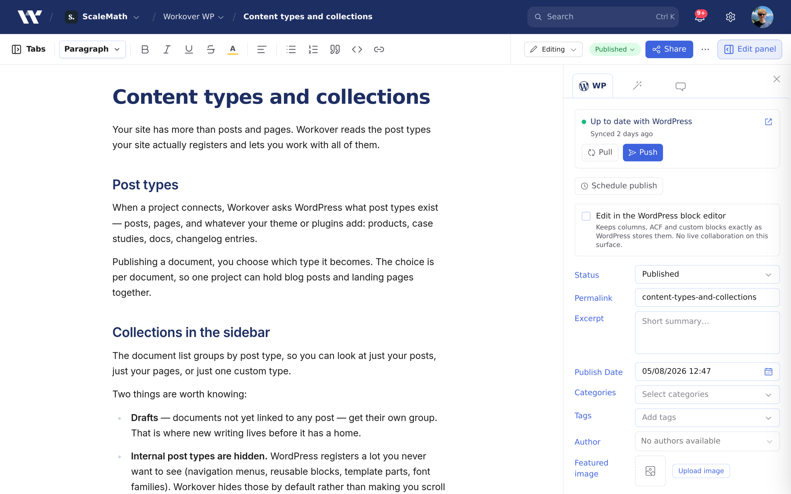Open the user profile avatar

point(762,17)
